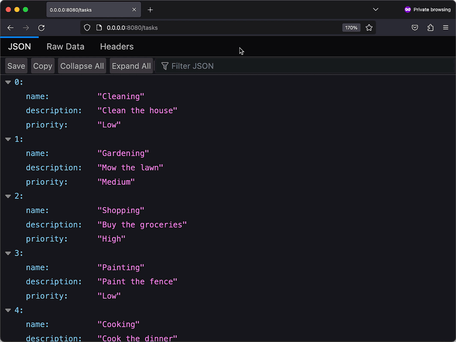Click inside the Filter JSON field

click(x=204, y=66)
